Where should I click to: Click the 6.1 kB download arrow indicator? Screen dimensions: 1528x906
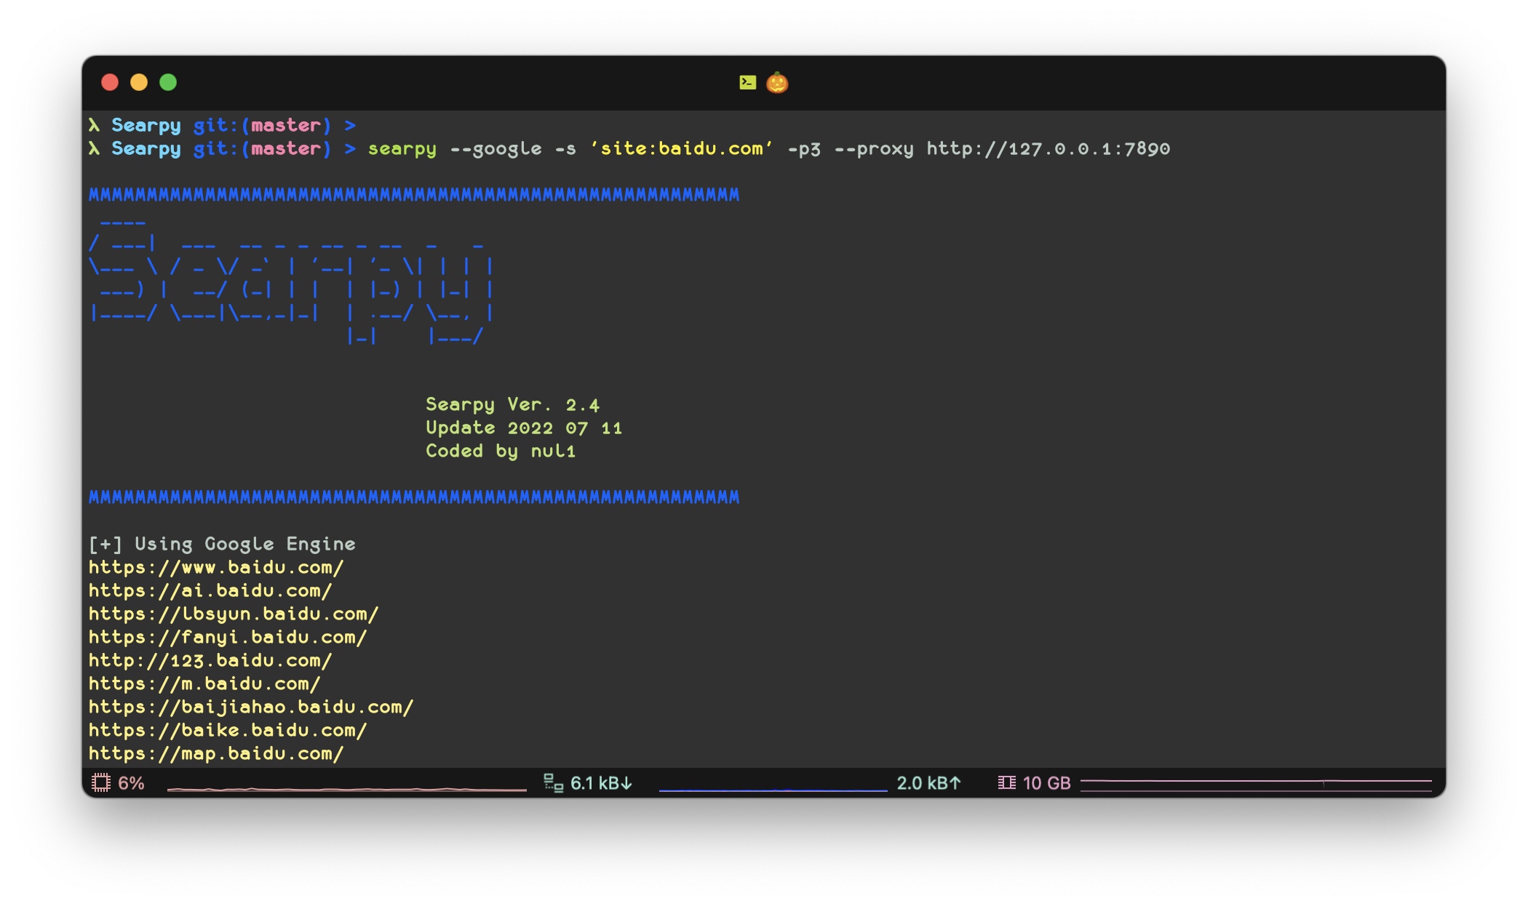pyautogui.click(x=601, y=783)
